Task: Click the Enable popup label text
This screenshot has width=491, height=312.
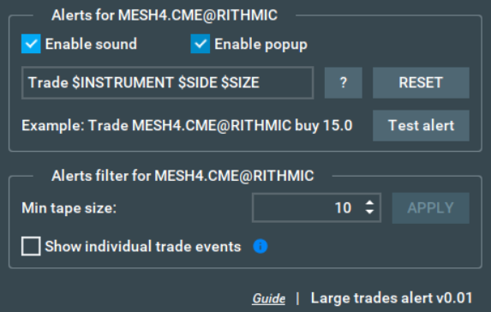Action: pyautogui.click(x=260, y=45)
